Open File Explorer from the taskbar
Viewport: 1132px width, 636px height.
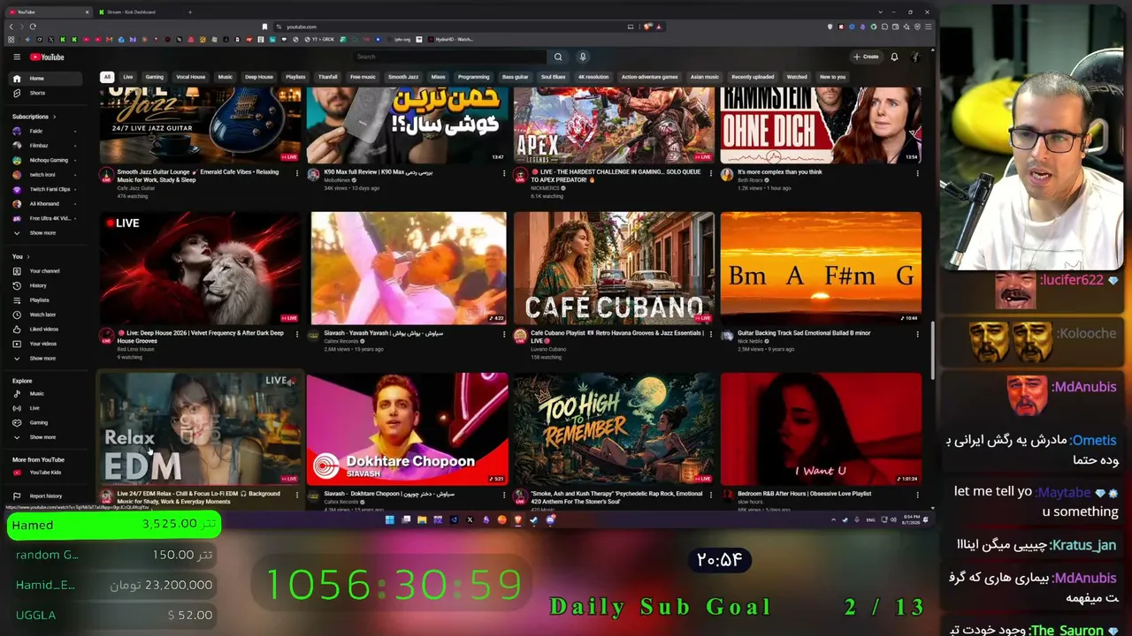(422, 520)
